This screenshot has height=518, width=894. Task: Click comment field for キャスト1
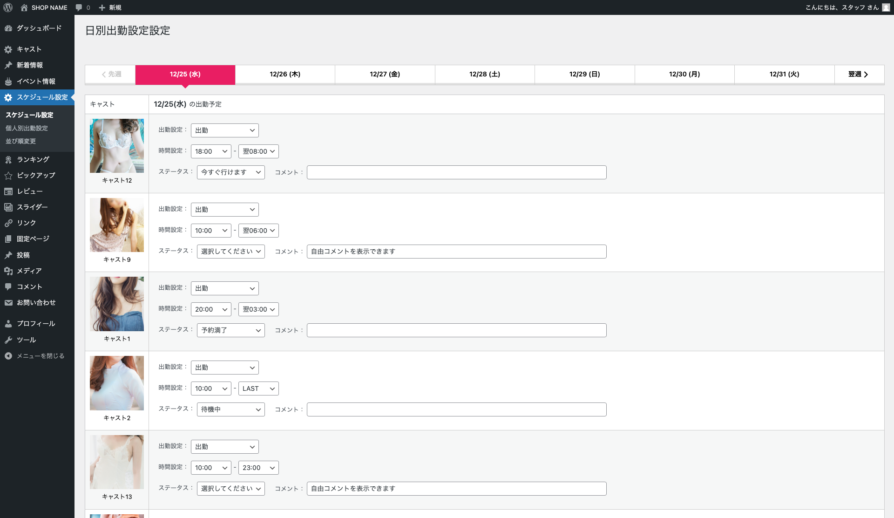point(456,330)
